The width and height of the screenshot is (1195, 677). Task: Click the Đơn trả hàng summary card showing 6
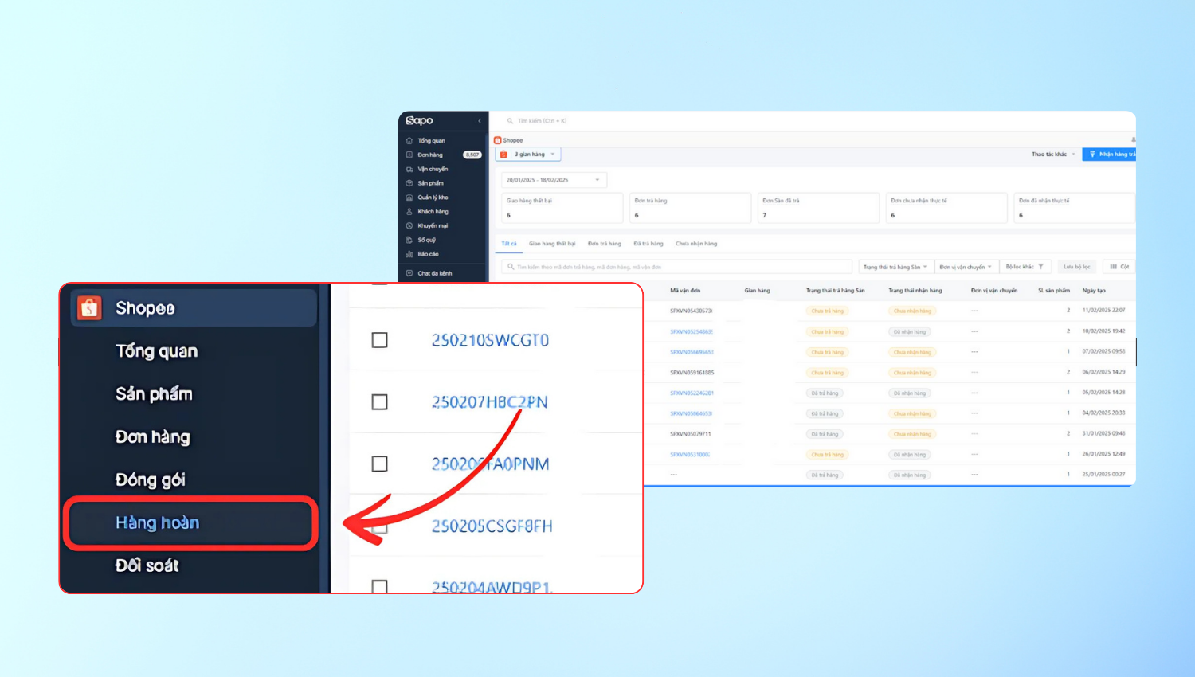click(690, 208)
